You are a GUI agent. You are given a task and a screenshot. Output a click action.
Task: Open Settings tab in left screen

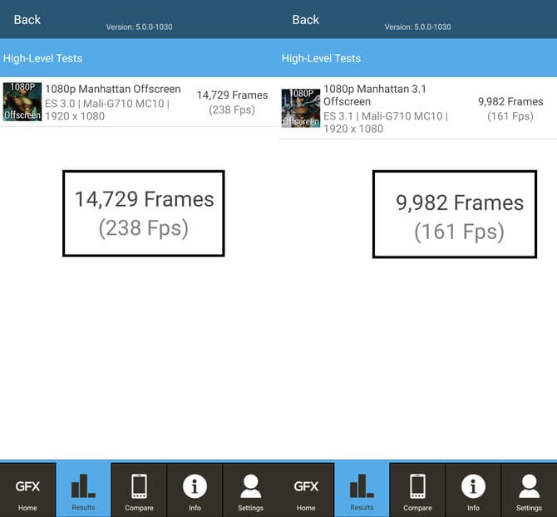(x=250, y=490)
